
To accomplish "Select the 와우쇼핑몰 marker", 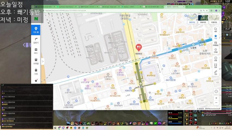I will [x=206, y=67].
